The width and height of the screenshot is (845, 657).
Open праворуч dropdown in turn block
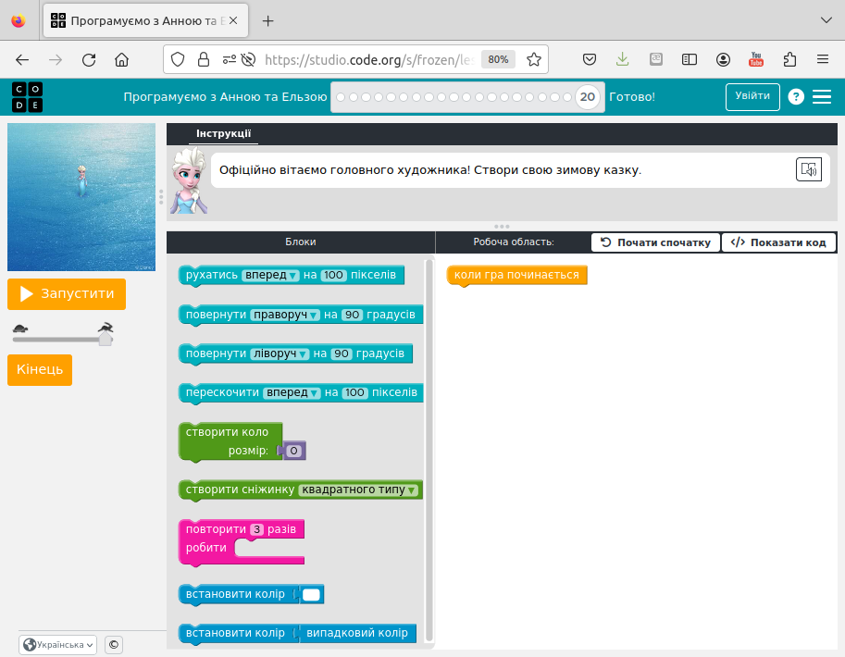click(x=285, y=315)
